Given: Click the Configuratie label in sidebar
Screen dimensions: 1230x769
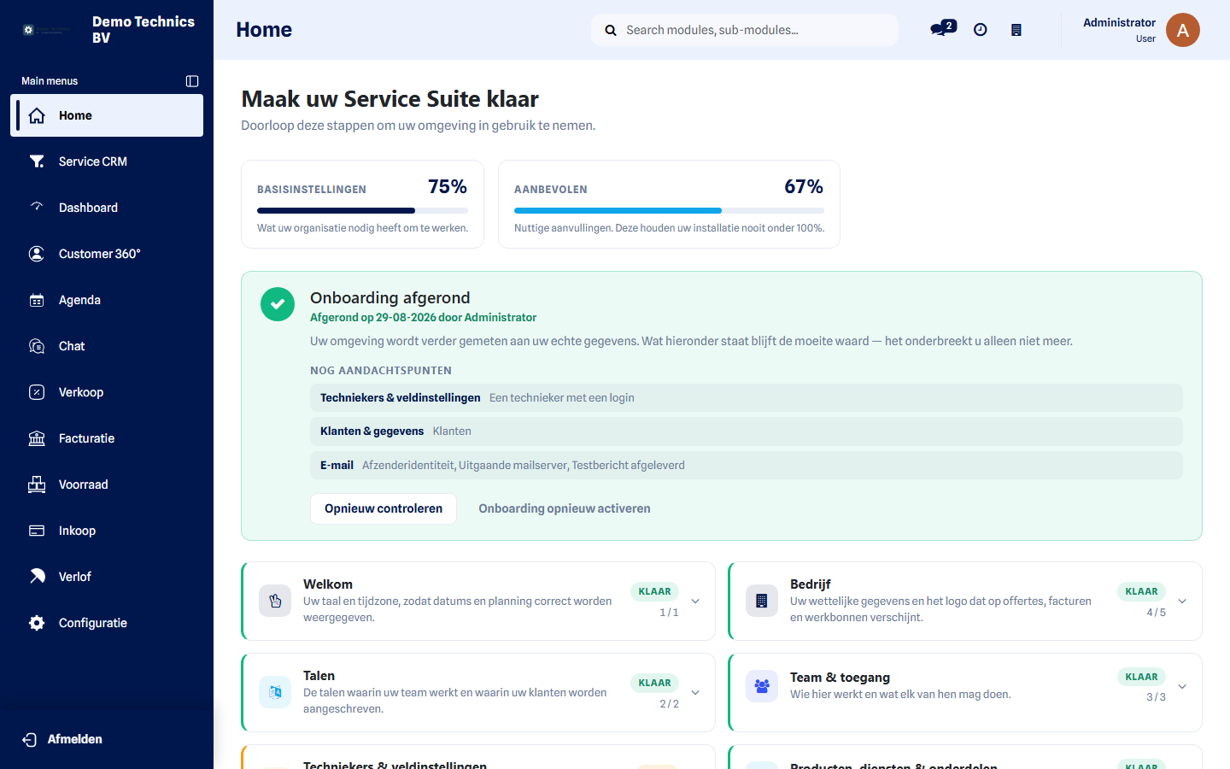Looking at the screenshot, I should pyautogui.click(x=93, y=623).
